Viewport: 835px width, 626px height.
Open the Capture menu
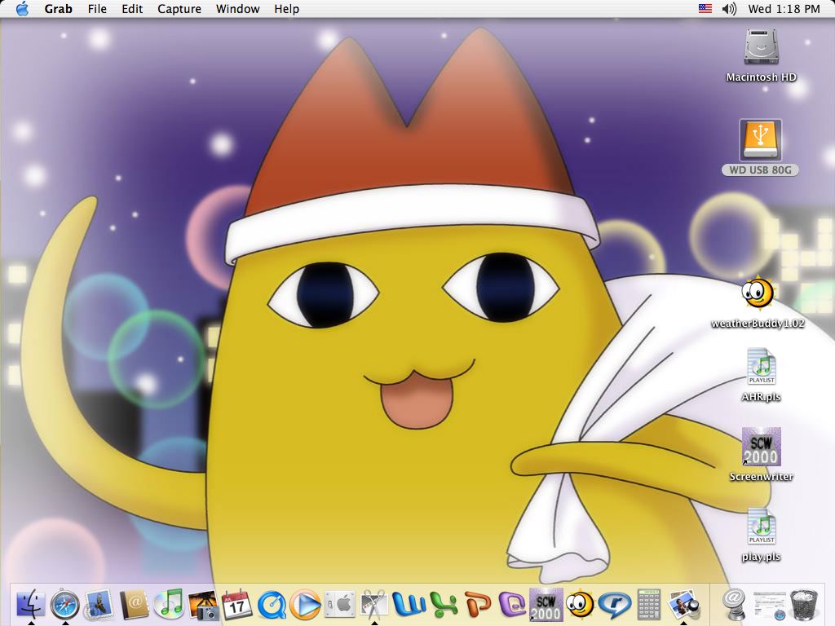tap(179, 8)
